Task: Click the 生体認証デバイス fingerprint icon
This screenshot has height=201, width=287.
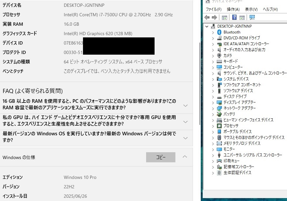Action: 219,173
